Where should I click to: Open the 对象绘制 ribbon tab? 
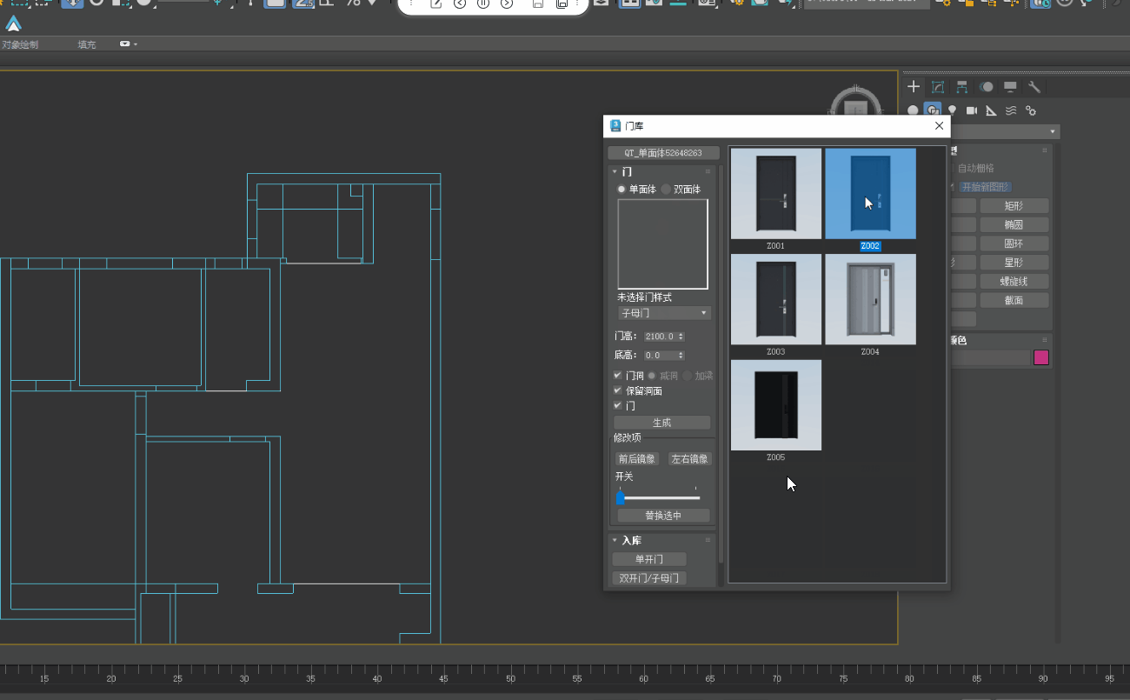[x=20, y=44]
